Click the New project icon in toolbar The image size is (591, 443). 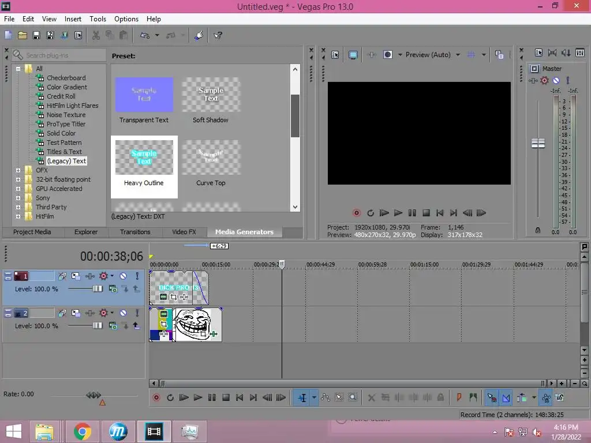[x=8, y=35]
